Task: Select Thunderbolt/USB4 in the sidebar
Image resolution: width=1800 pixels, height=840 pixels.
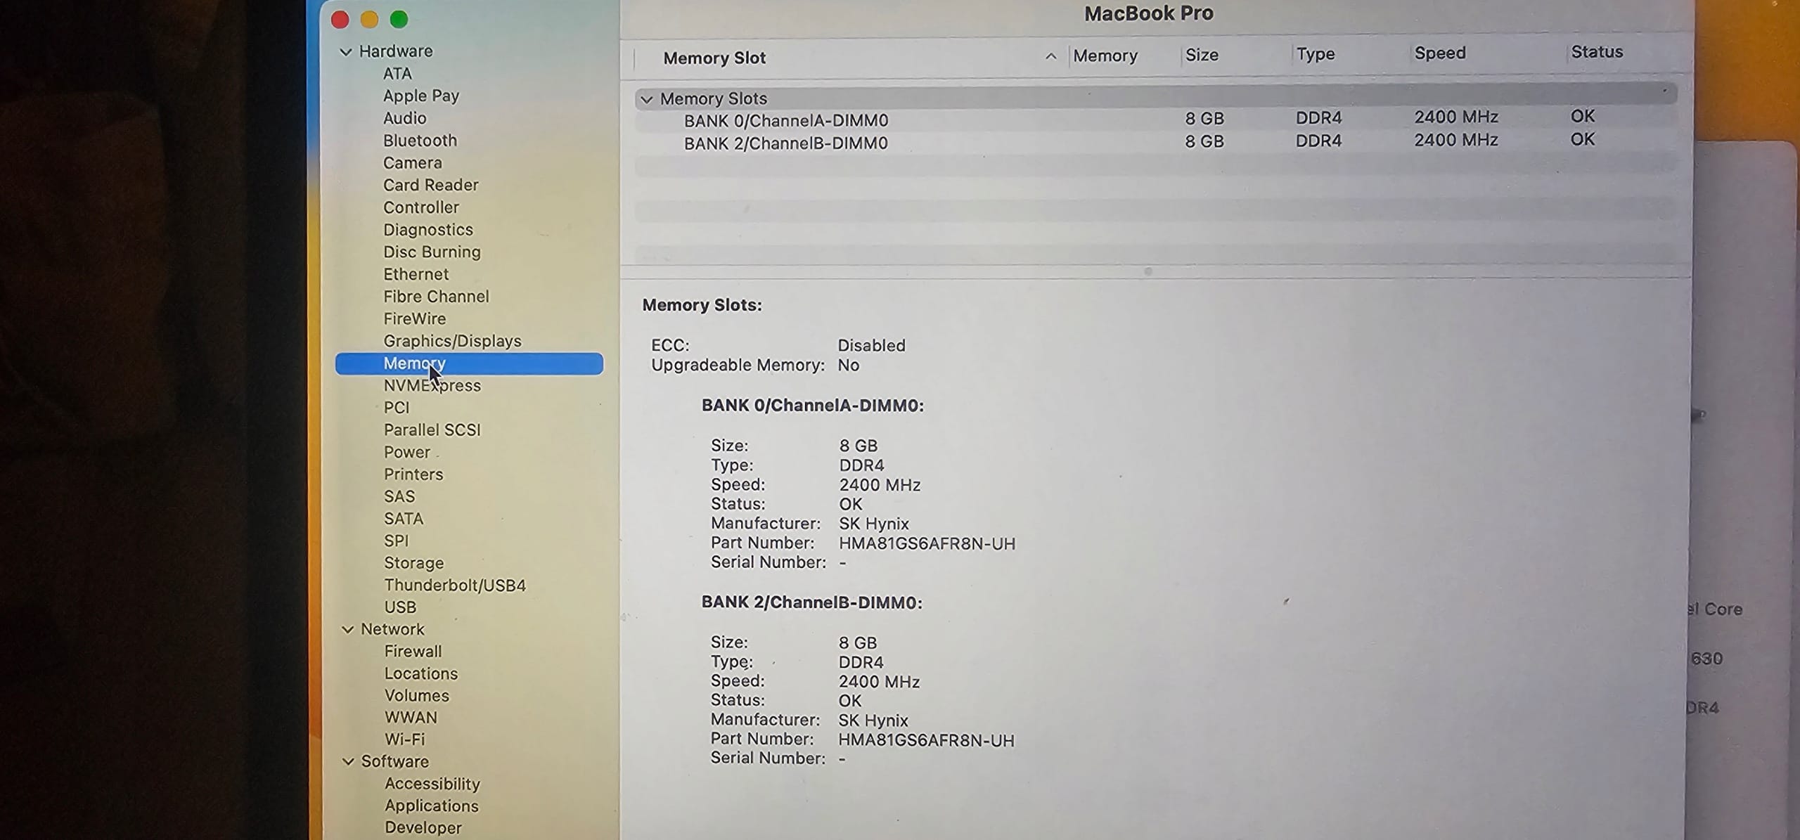Action: (x=454, y=586)
